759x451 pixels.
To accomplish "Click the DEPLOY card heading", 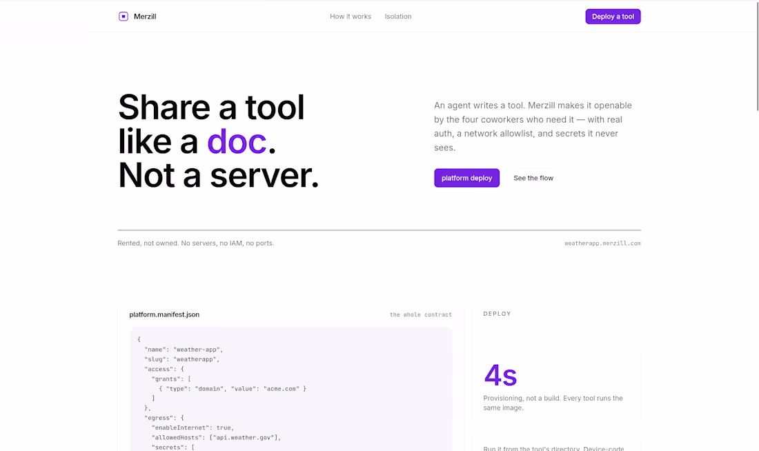I will coord(497,314).
